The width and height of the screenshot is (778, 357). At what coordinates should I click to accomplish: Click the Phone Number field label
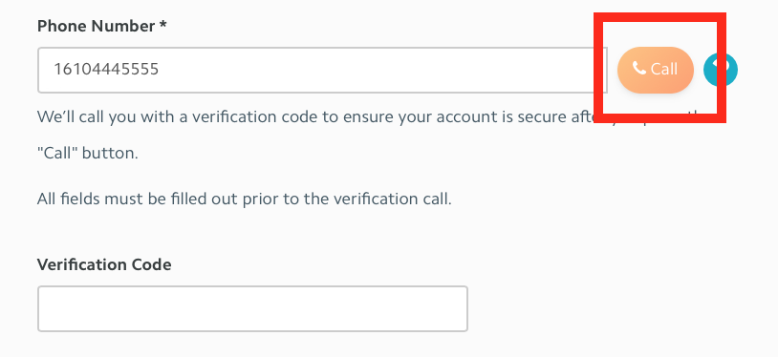101,26
